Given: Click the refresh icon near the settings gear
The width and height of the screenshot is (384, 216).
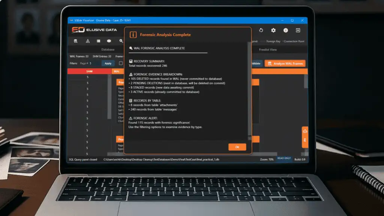Looking at the screenshot, I should 261,30.
